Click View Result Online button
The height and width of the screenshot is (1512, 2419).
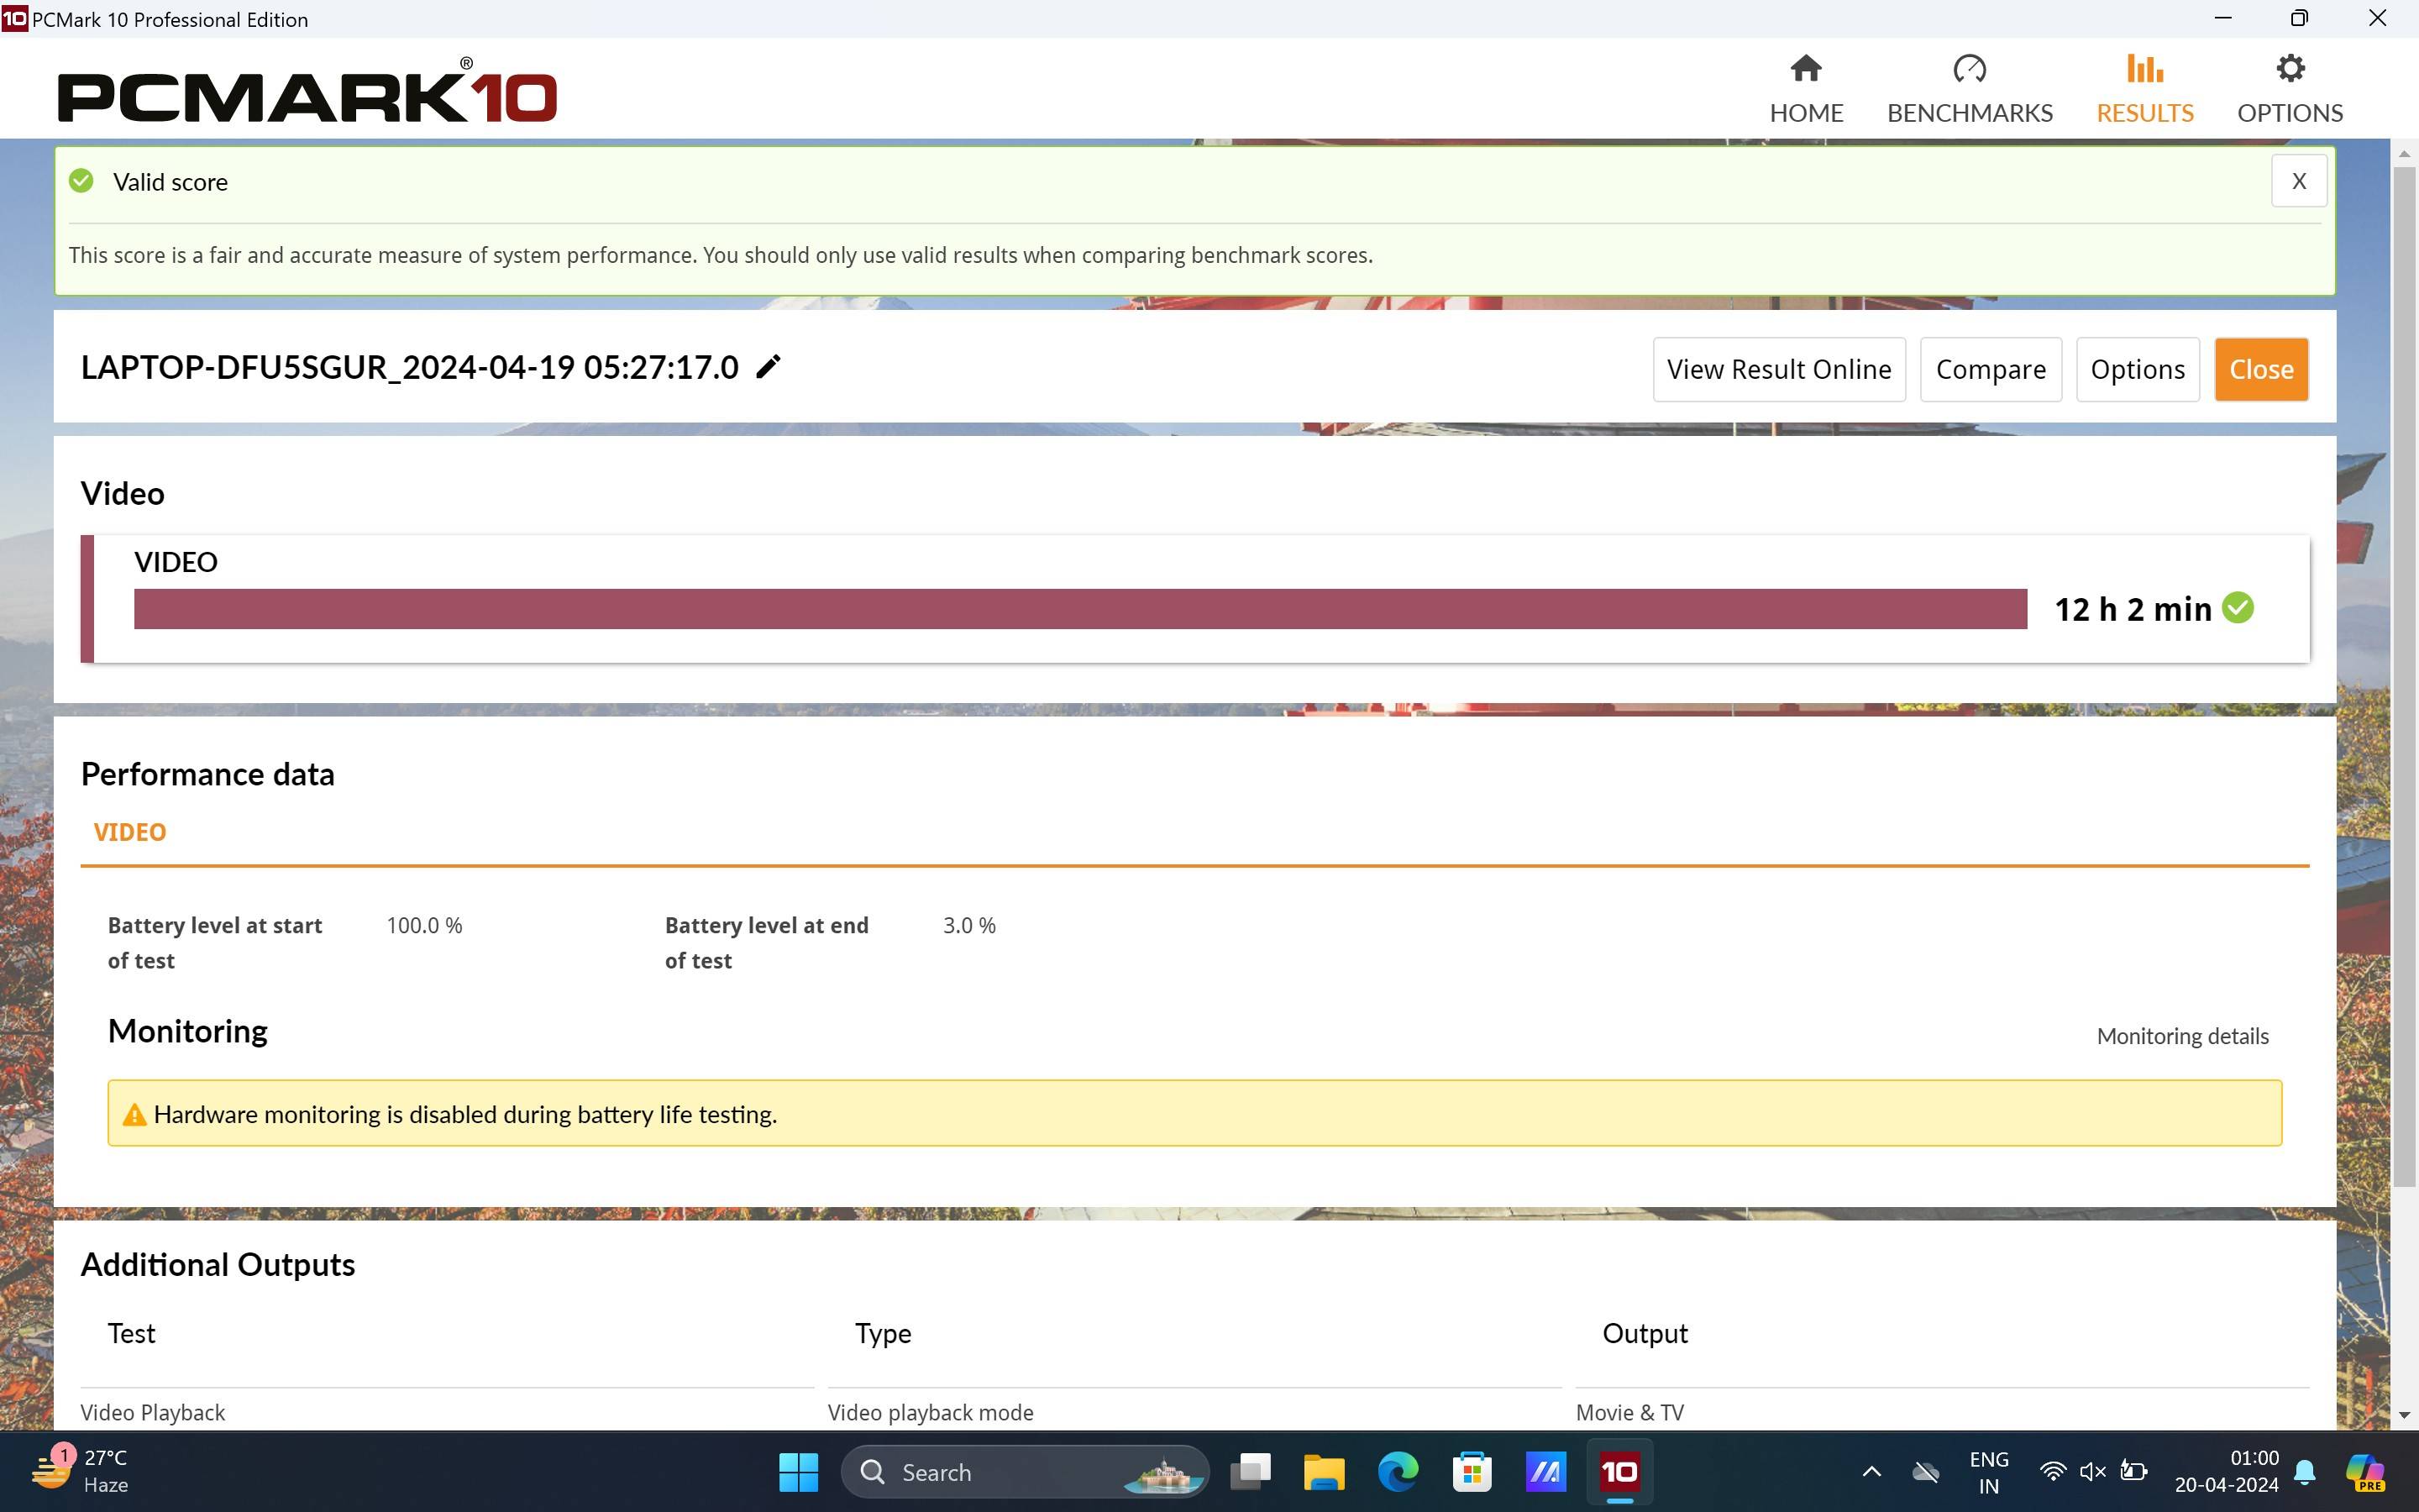coord(1778,369)
